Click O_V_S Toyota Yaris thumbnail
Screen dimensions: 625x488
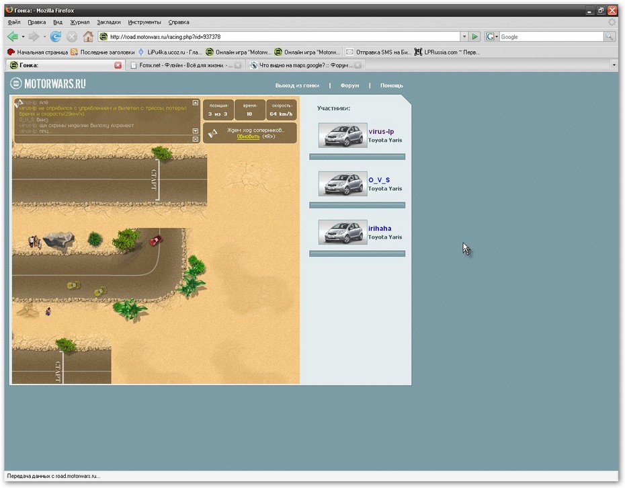343,184
